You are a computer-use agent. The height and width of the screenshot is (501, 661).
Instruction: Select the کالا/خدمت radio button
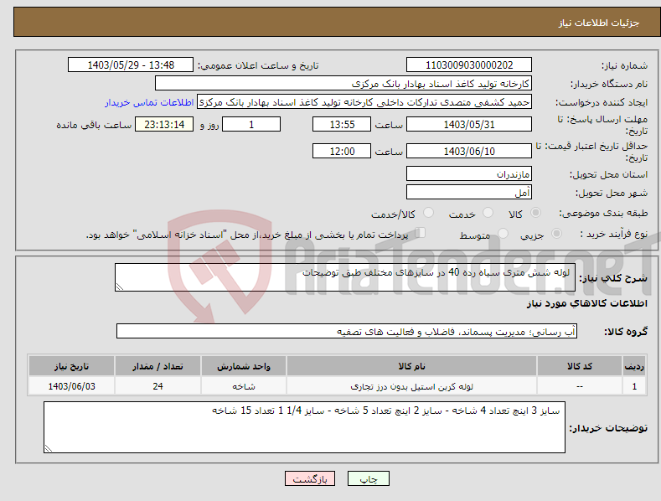pyautogui.click(x=428, y=213)
